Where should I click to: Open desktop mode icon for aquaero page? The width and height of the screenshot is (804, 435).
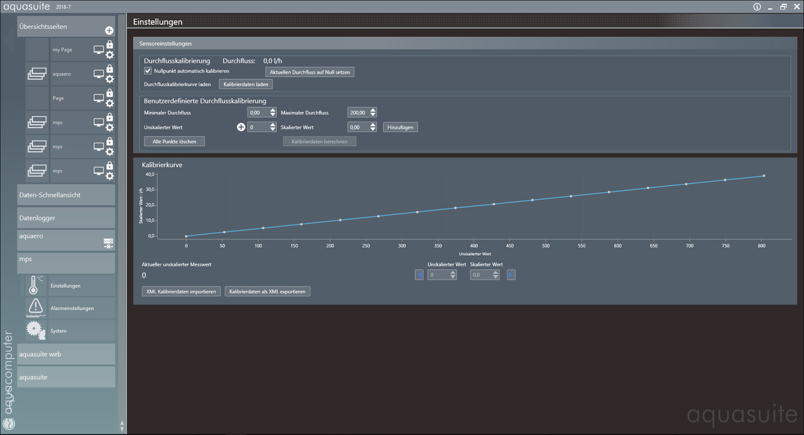(x=99, y=74)
